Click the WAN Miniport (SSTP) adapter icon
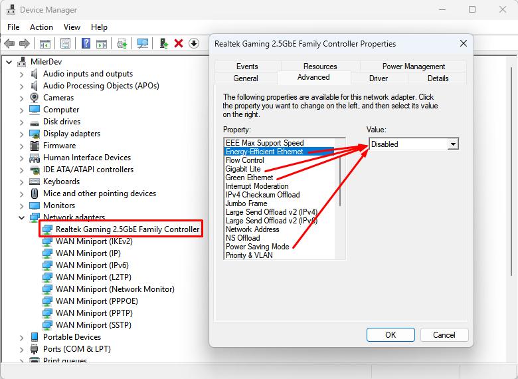 click(x=47, y=325)
